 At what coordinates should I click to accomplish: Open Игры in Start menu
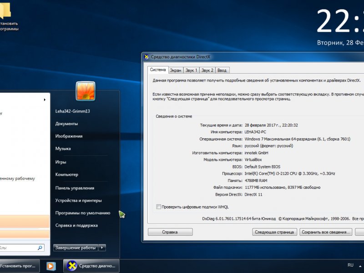61,162
